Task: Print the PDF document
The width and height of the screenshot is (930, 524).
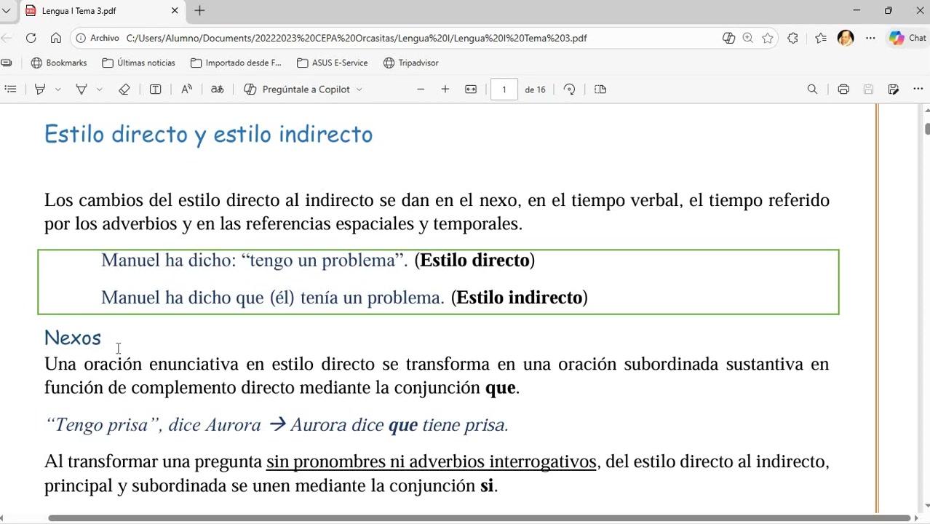Action: pos(843,89)
